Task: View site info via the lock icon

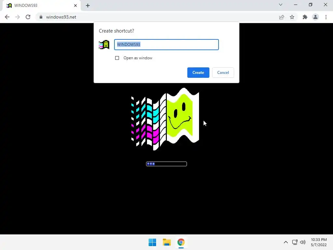Action: 41,17
